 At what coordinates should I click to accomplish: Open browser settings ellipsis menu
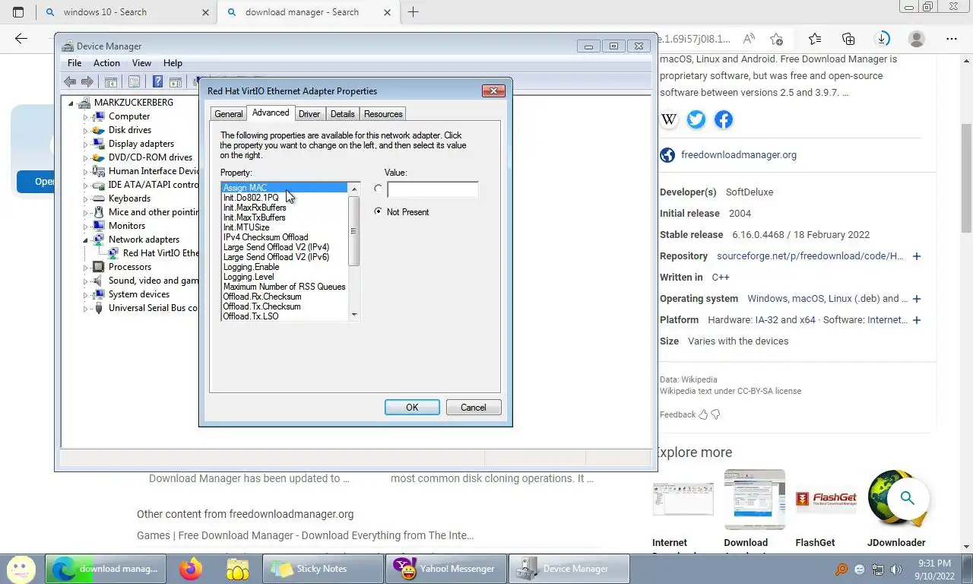point(951,39)
